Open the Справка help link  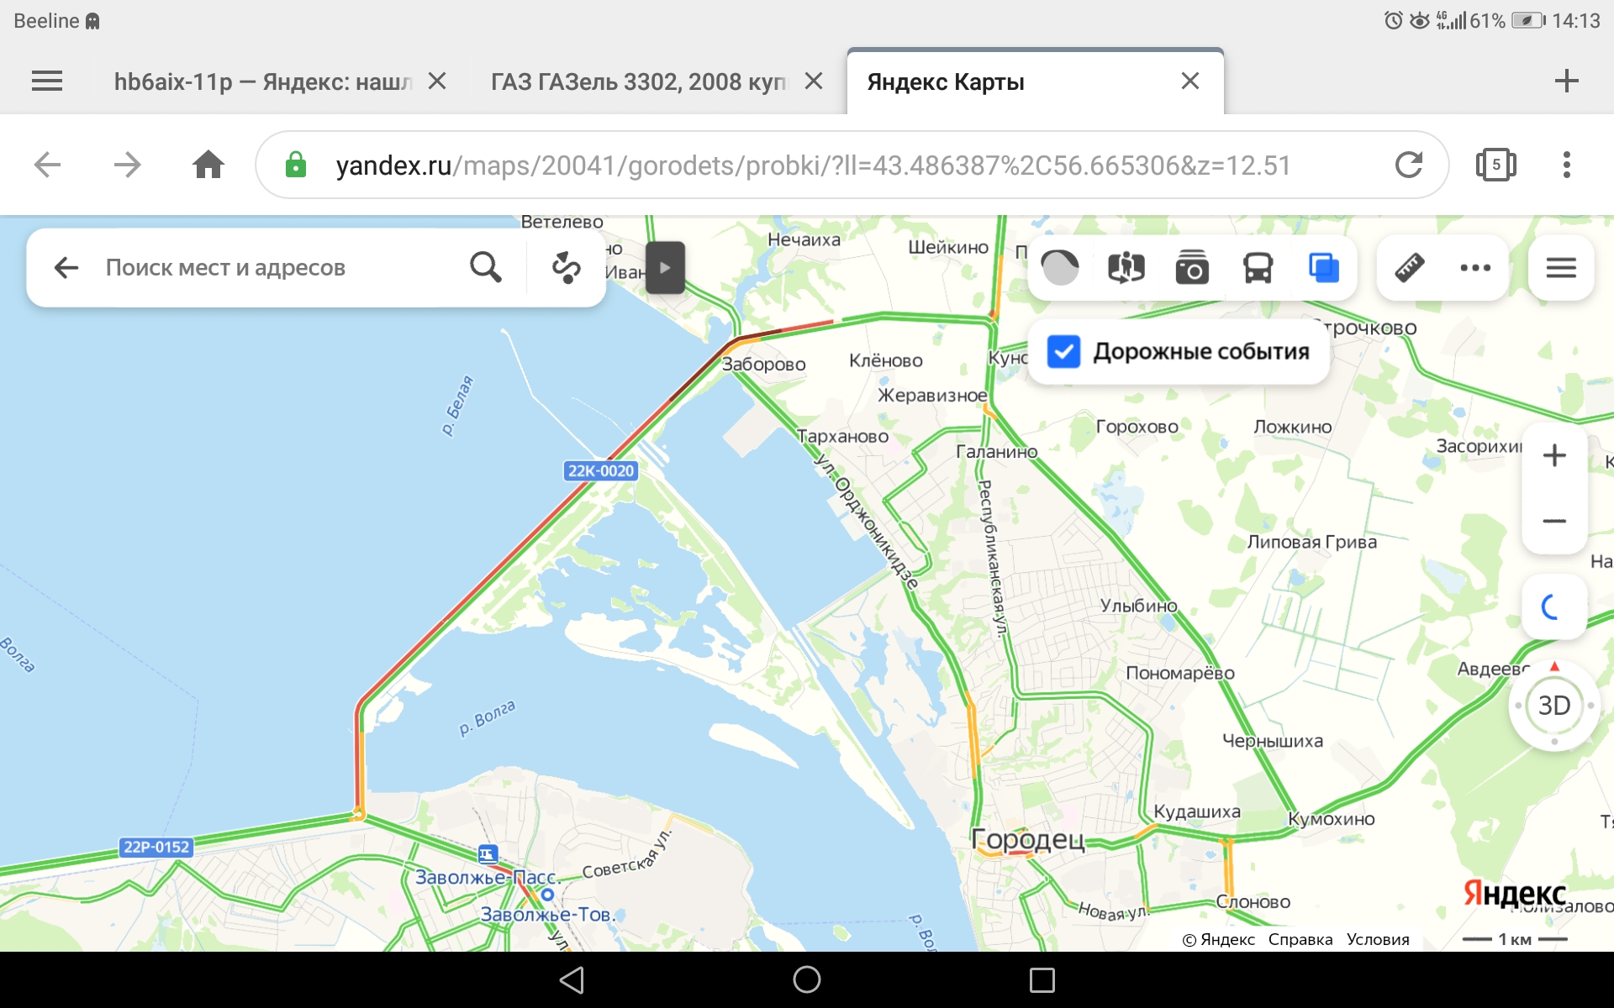pyautogui.click(x=1300, y=939)
